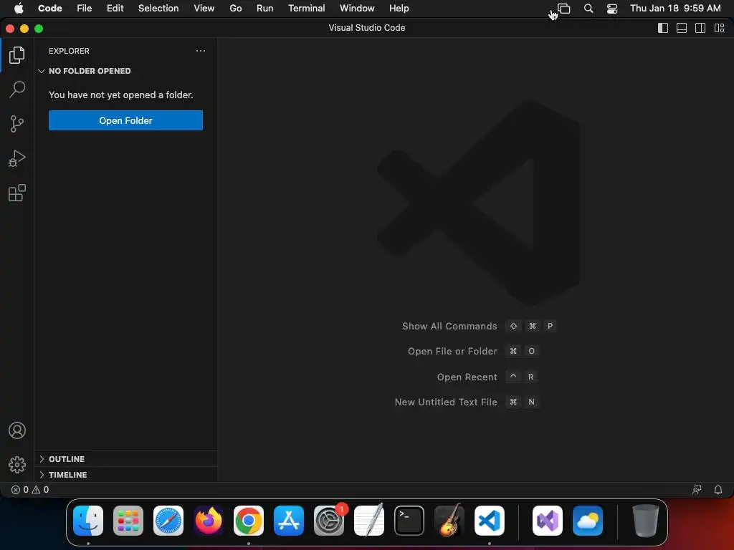Open the Terminal menu

point(307,9)
